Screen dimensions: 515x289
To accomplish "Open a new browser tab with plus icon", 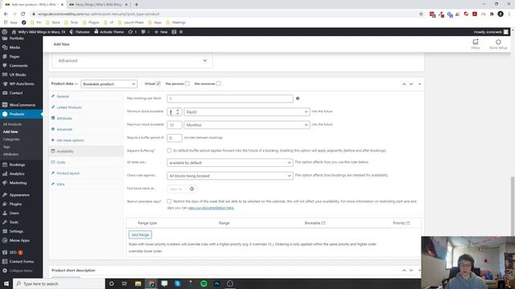I will click(x=136, y=5).
